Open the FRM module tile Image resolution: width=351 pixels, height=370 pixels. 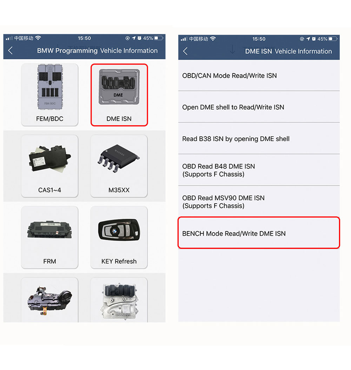coord(49,237)
